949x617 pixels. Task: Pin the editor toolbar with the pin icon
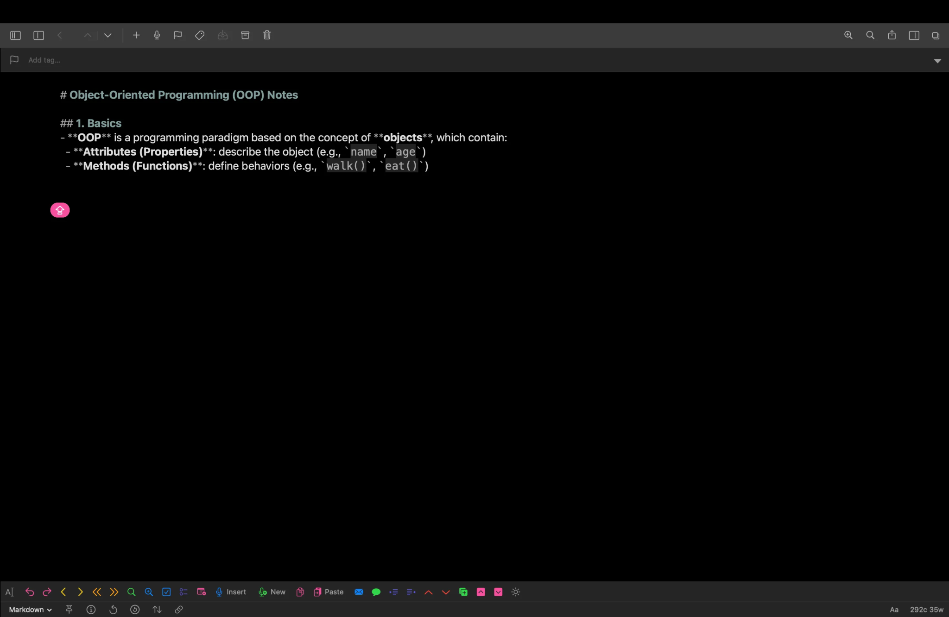pyautogui.click(x=69, y=610)
